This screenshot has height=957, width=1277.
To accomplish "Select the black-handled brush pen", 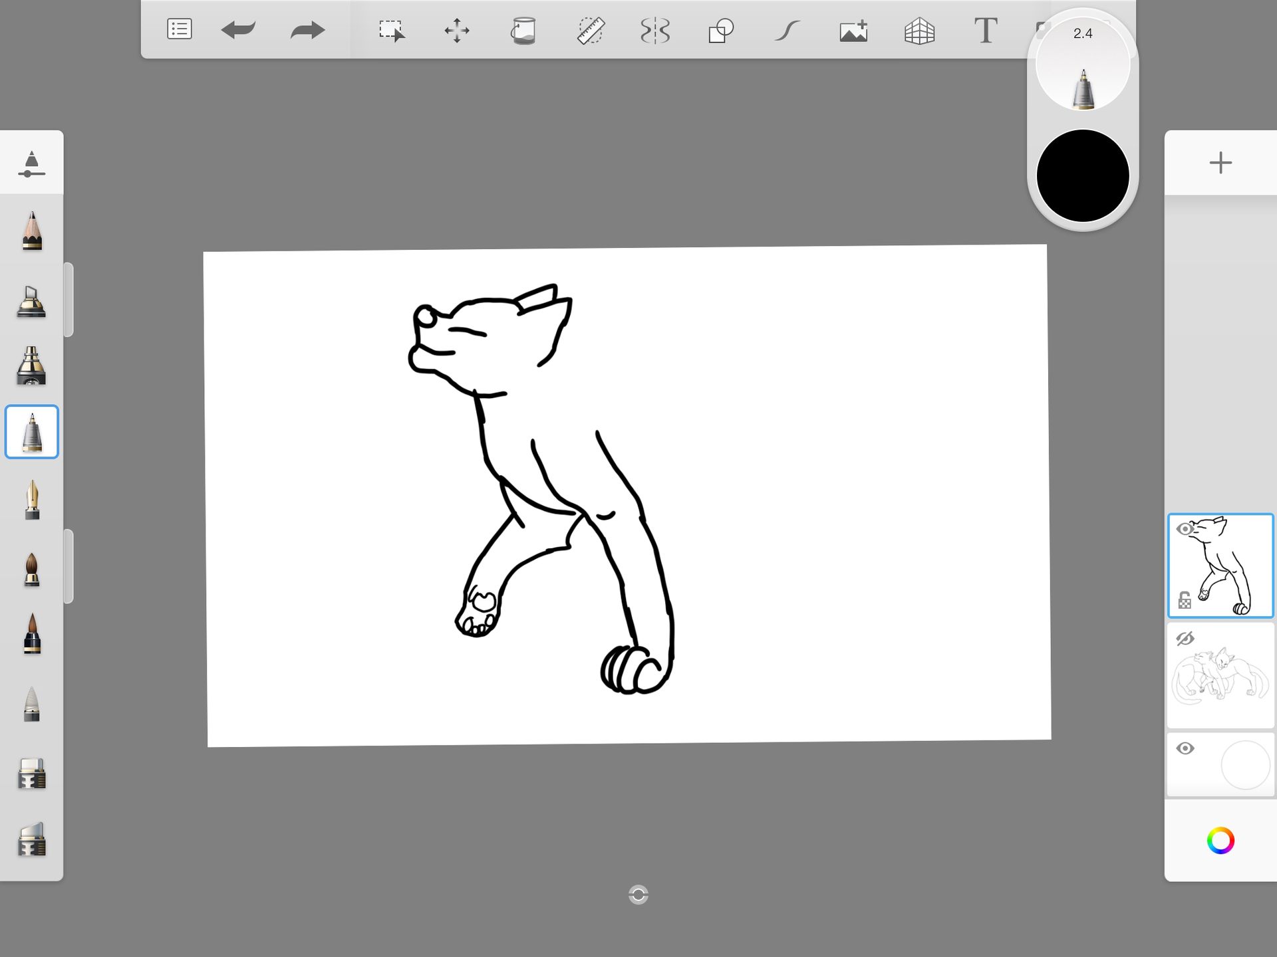I will (x=32, y=634).
